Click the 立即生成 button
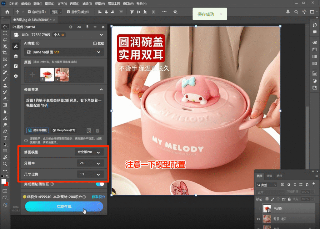 pyautogui.click(x=64, y=206)
